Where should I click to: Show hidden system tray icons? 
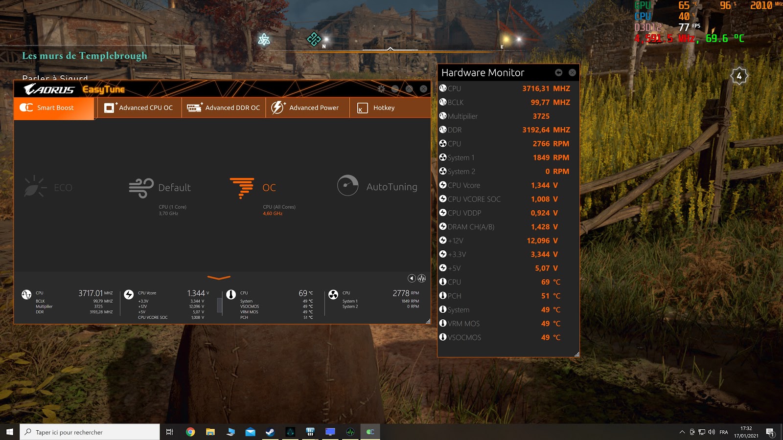pos(682,432)
